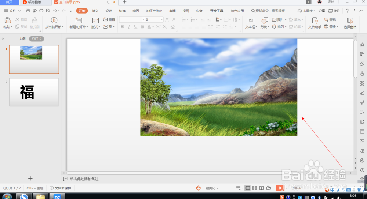Click the Share (分享) button
367x199 pixels.
click(x=321, y=11)
